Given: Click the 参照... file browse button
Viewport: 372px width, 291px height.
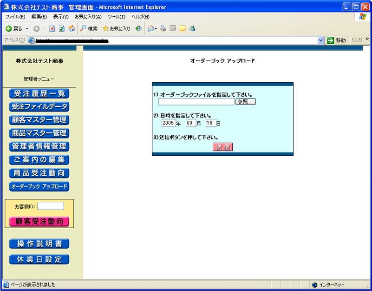Looking at the screenshot, I should (x=245, y=102).
